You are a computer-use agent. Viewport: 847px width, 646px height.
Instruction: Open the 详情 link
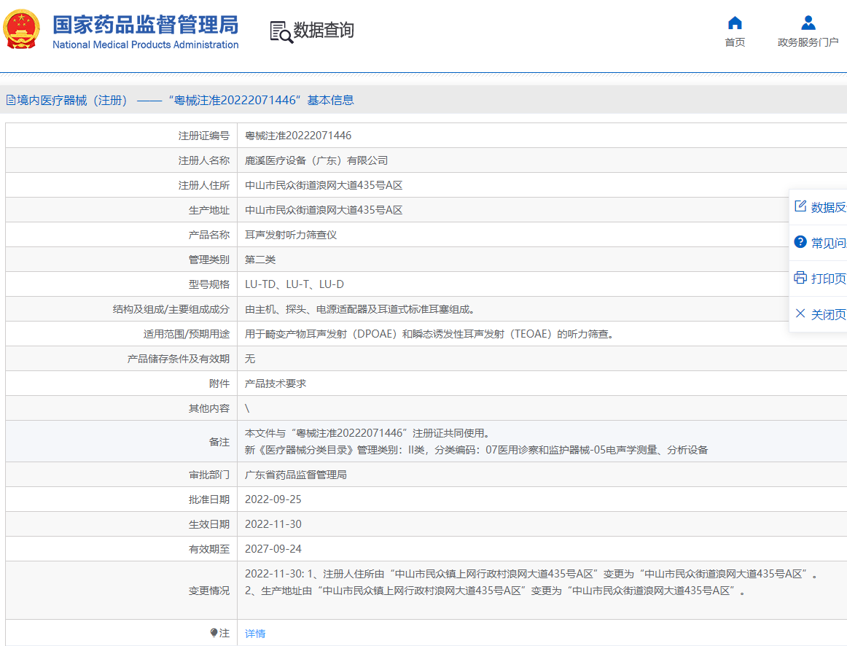click(255, 633)
